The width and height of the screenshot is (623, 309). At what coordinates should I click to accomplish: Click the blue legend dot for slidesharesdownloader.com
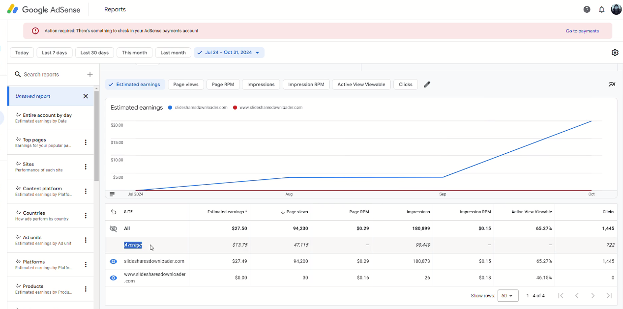(170, 108)
